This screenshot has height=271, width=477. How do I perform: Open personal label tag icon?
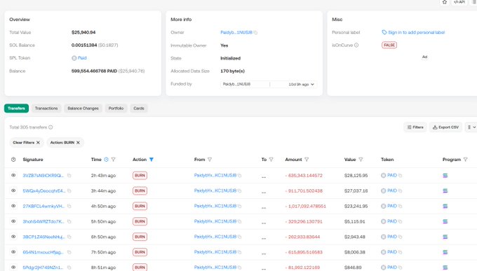pos(384,32)
